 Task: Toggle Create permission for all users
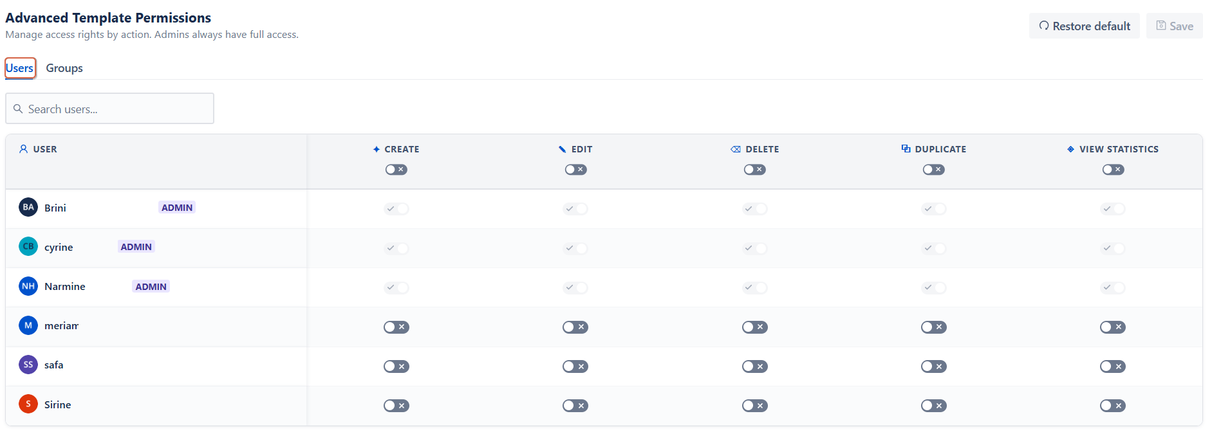pos(396,170)
